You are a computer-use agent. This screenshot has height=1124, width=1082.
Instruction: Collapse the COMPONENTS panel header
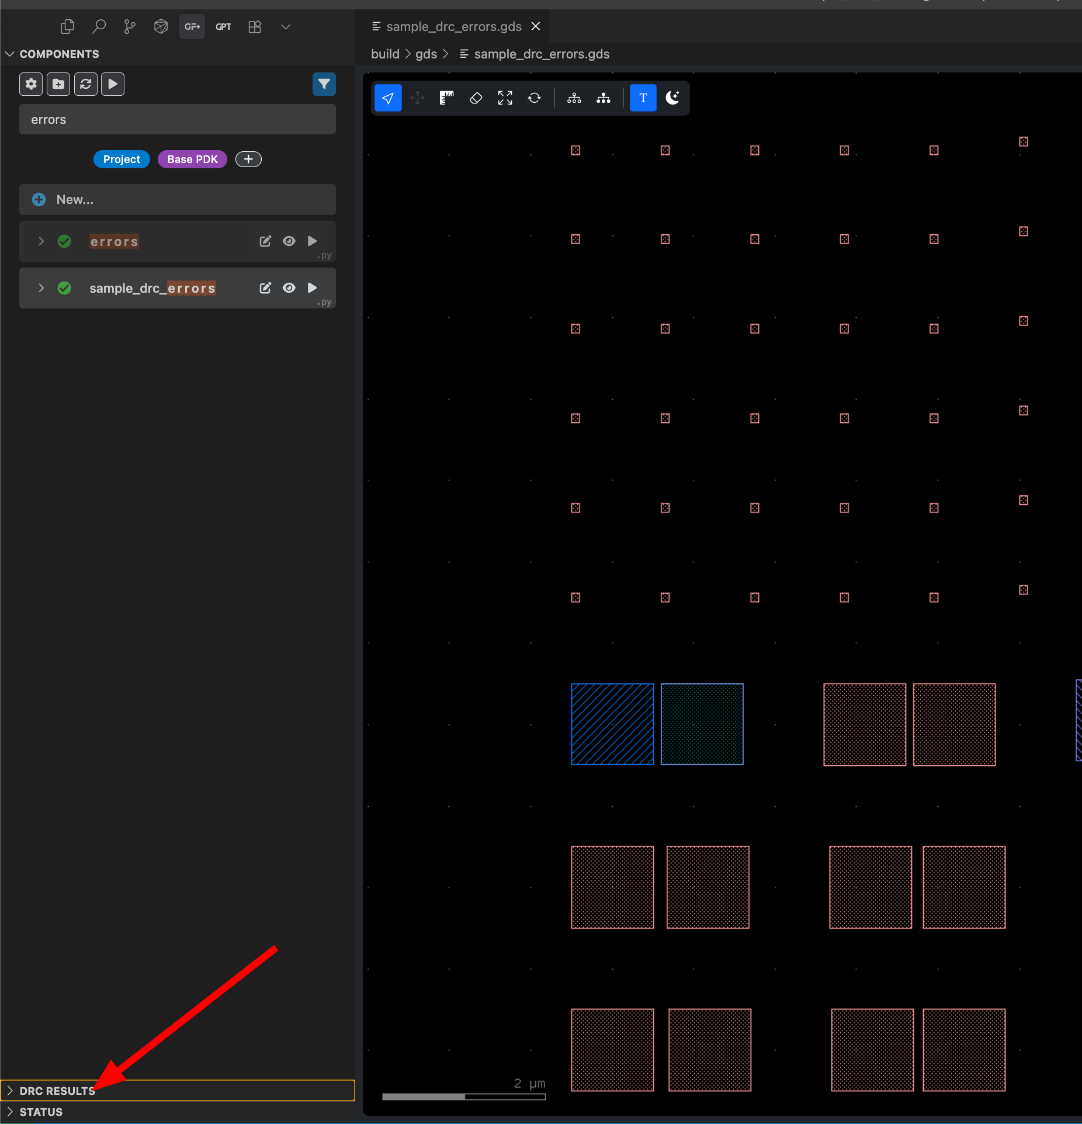(59, 54)
